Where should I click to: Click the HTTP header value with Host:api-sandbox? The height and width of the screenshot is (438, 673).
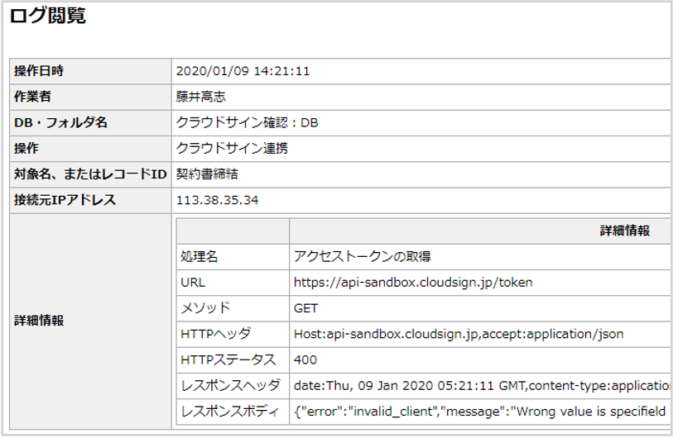pos(459,335)
